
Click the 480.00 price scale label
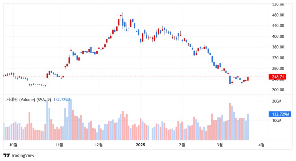[278, 15]
